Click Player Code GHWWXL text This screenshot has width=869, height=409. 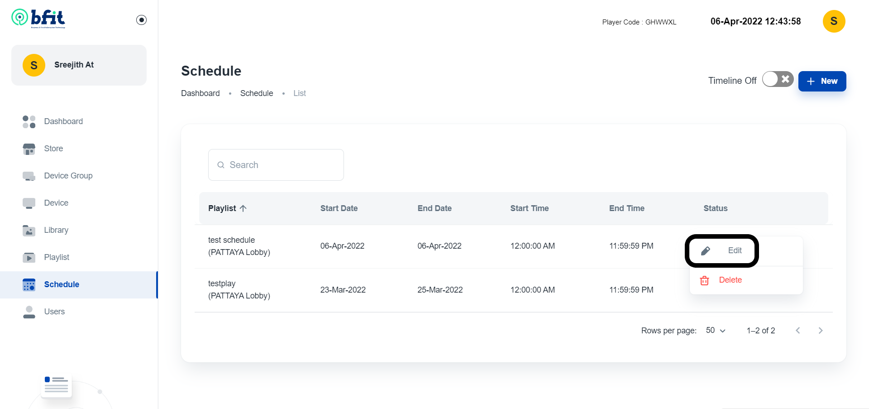tap(639, 22)
